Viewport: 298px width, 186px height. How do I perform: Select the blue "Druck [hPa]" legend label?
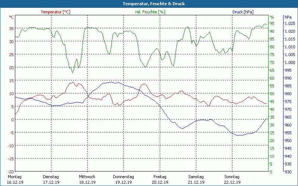click(x=243, y=12)
